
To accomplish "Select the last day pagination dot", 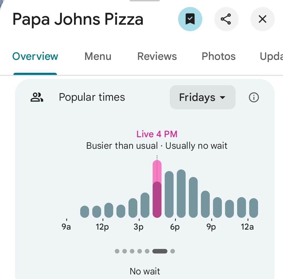I will 172,251.
